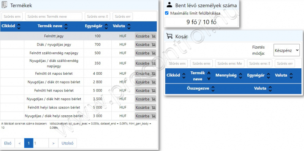The height and width of the screenshot is (151, 304).
Task: Click the price 3 500 cell
Action: [x=98, y=99]
